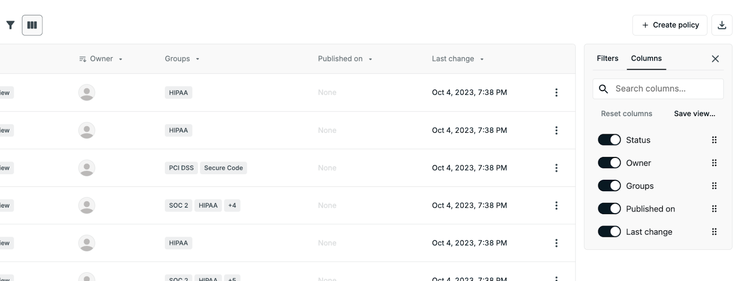The height and width of the screenshot is (281, 745).
Task: Open row menu for first HIPAA policy
Action: [x=556, y=92]
